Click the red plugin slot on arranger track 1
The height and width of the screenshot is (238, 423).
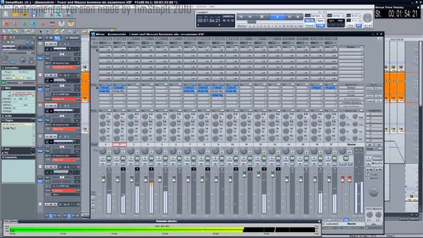tap(64, 67)
